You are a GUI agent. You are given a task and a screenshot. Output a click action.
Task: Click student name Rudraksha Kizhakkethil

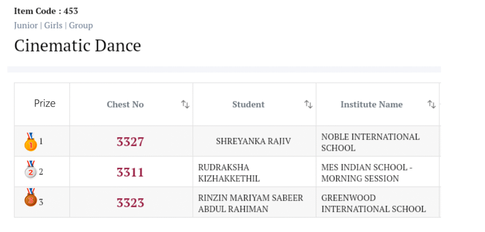(x=229, y=173)
